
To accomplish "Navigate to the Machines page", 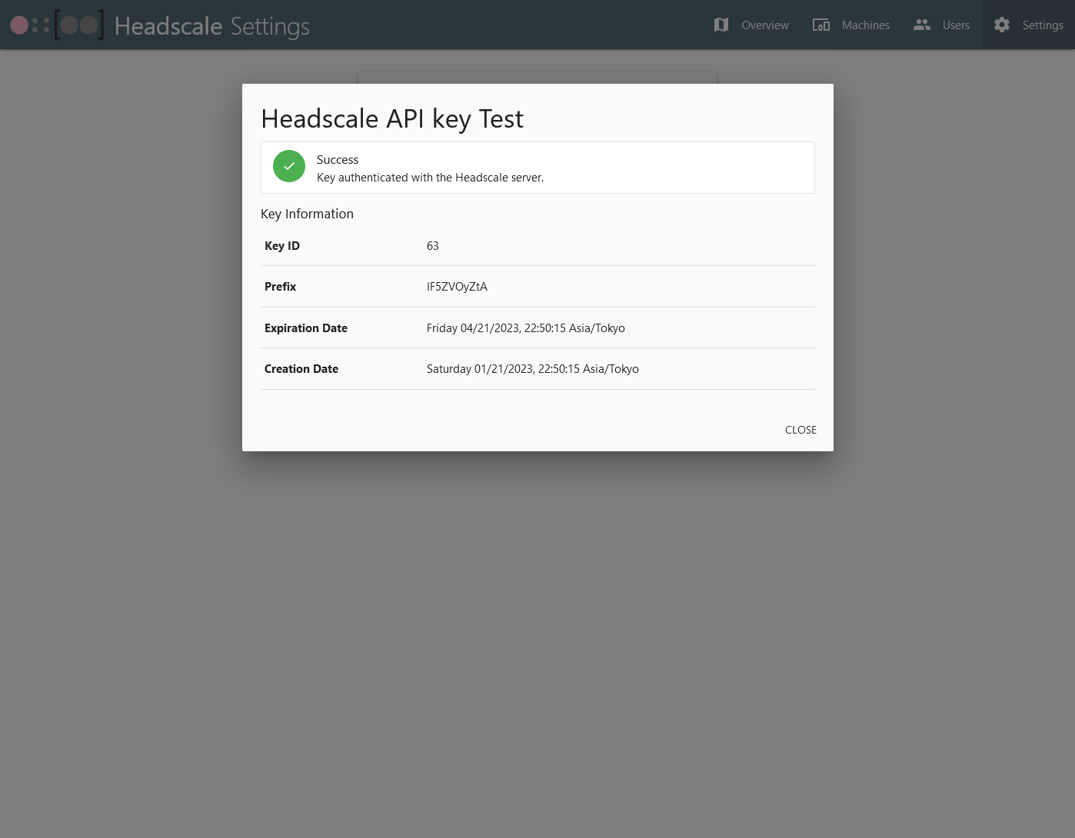I will click(x=865, y=25).
